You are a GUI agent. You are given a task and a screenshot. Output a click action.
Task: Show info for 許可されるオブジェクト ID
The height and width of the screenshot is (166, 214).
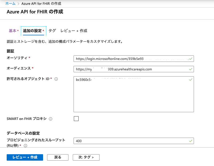click(56, 79)
